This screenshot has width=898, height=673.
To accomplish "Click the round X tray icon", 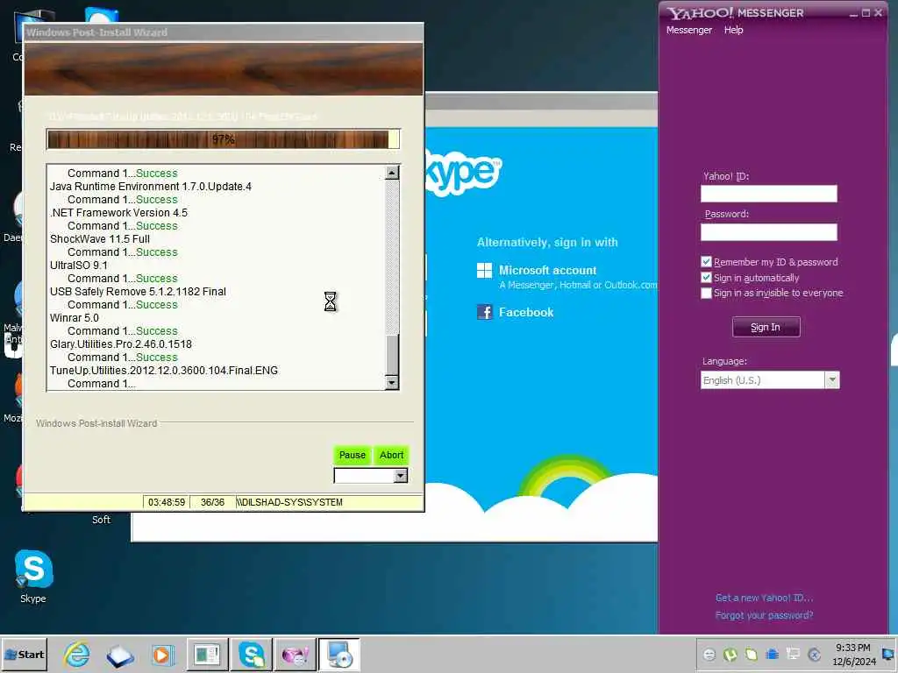I will click(815, 654).
